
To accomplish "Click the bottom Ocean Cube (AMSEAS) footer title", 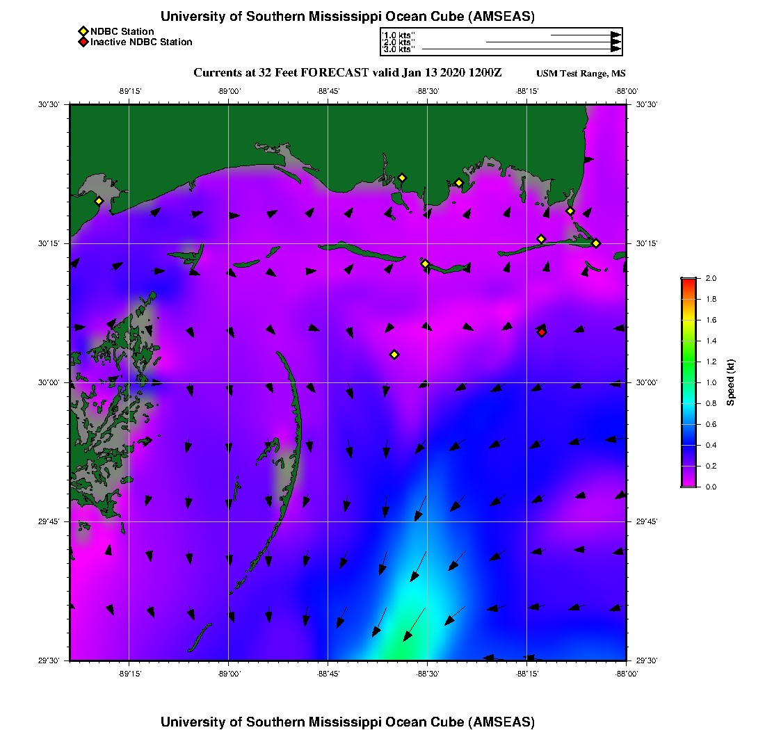I will pyautogui.click(x=347, y=722).
